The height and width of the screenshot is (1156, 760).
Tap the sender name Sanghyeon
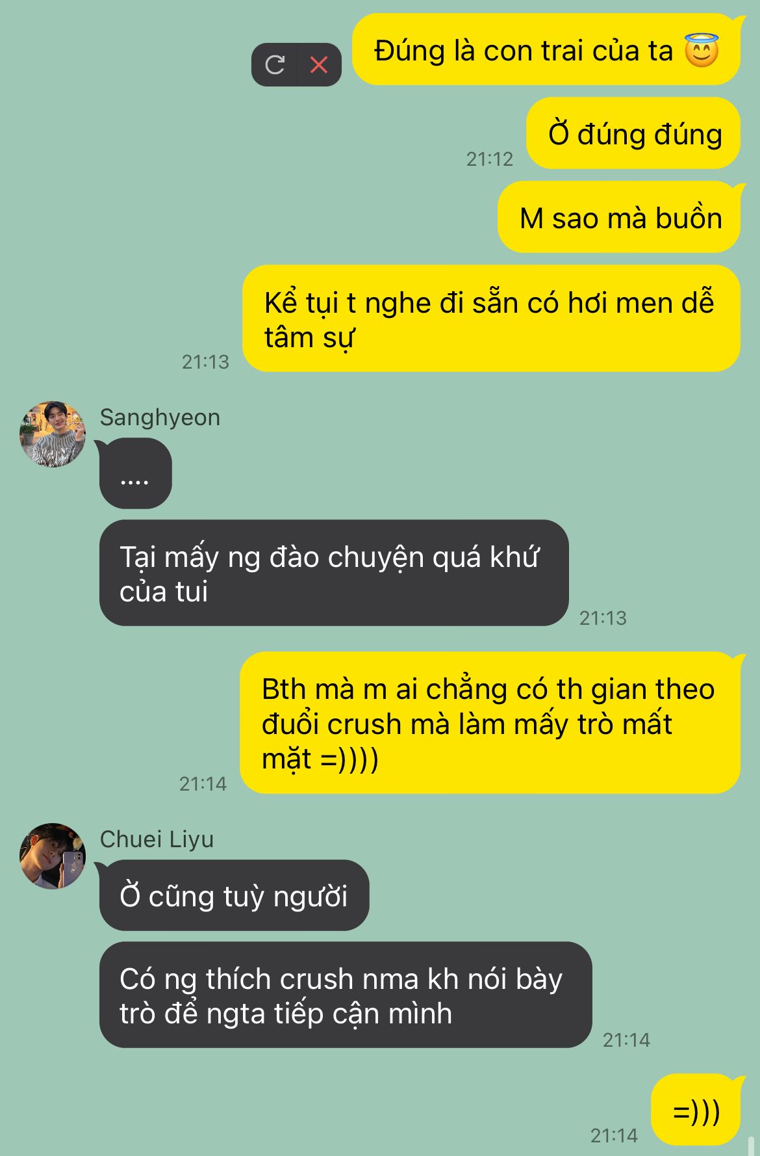click(x=160, y=417)
